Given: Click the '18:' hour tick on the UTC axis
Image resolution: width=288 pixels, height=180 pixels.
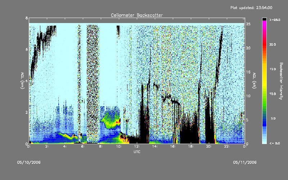Looking at the screenshot, I should click(191, 147).
